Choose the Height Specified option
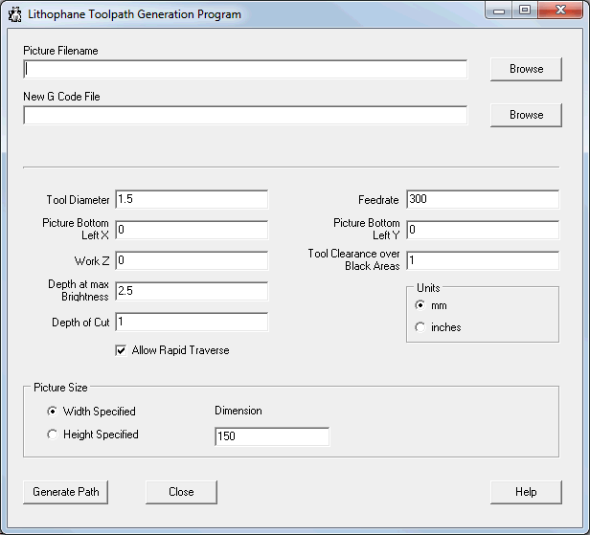 pyautogui.click(x=53, y=435)
